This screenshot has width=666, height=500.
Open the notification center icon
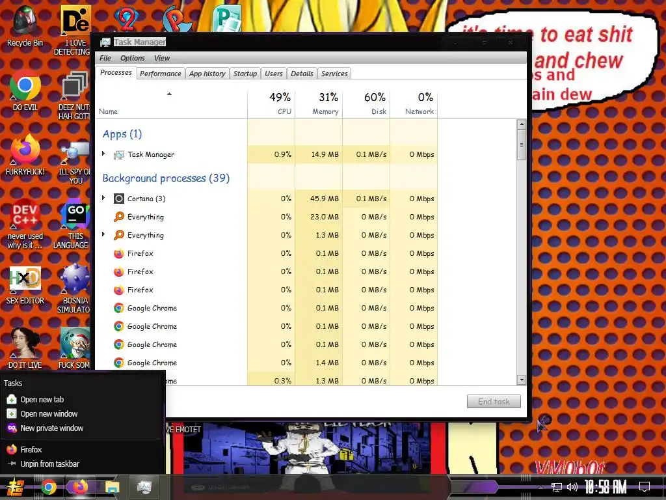pos(645,487)
